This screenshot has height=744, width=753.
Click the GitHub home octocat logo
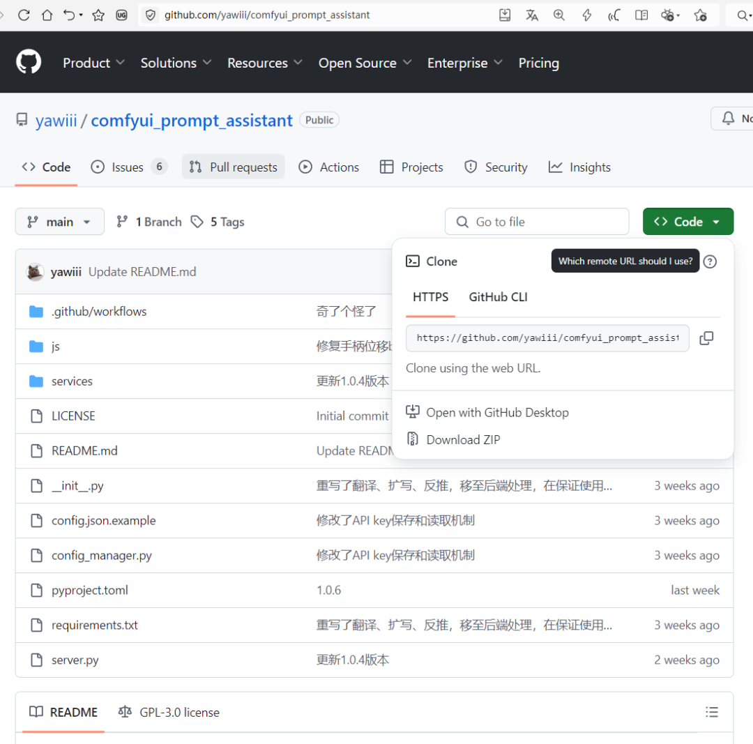pyautogui.click(x=28, y=61)
